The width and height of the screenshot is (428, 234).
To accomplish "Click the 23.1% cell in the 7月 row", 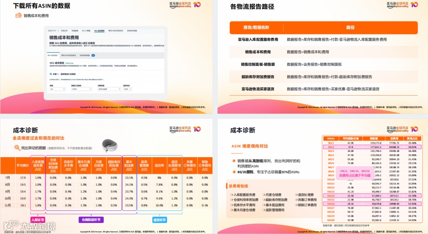I will pos(129,178).
